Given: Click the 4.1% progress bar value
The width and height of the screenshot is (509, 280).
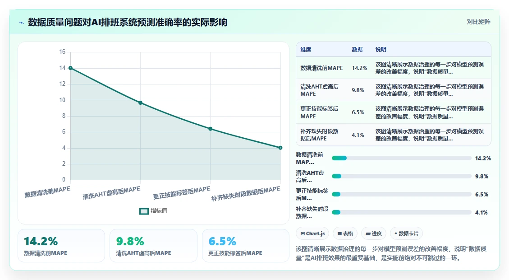Looking at the screenshot, I should point(481,212).
